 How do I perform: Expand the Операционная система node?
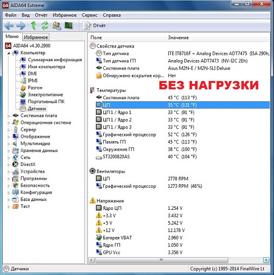(8, 123)
